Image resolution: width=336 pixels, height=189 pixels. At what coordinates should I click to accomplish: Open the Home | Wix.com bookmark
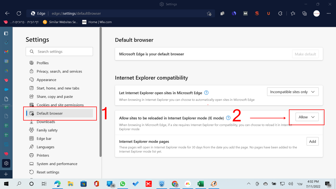(x=97, y=22)
